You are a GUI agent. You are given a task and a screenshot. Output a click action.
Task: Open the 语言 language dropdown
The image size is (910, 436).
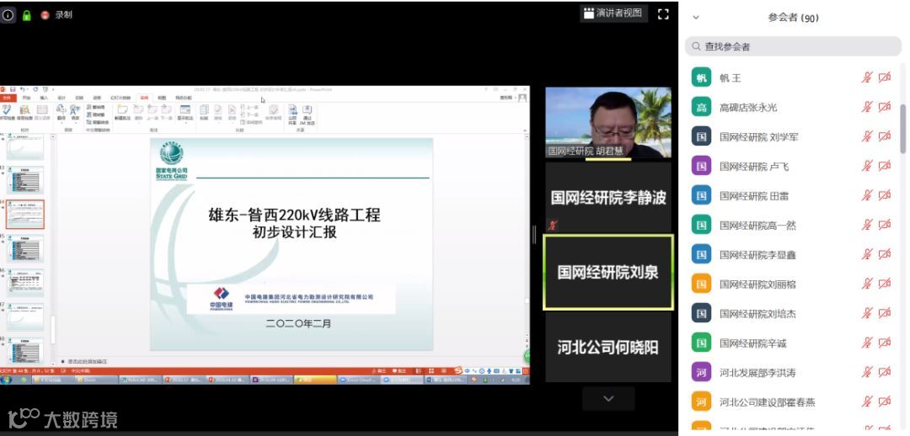(x=75, y=114)
